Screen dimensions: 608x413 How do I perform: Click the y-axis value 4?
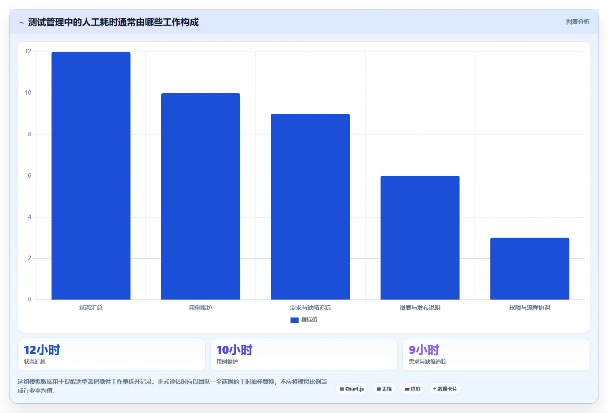pos(30,217)
